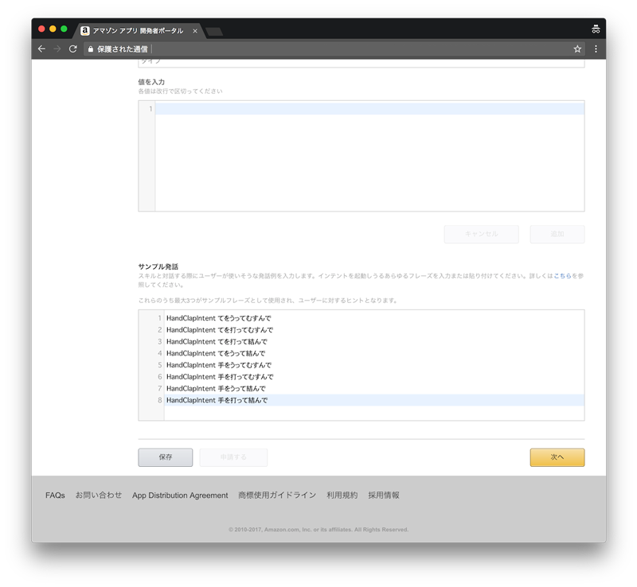637x587 pixels.
Task: Click the Amazon favicon on the tab
Action: [85, 31]
